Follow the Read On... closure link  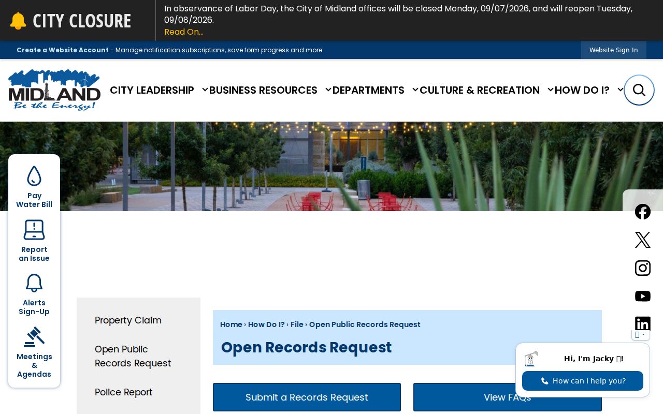pos(184,32)
